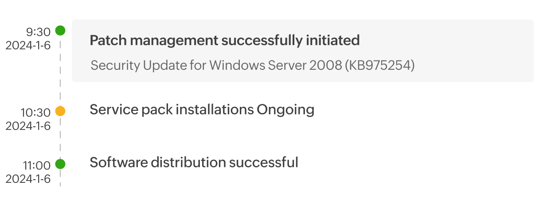559x208 pixels.
Task: Click the 10:30 time label
Action: [35, 113]
